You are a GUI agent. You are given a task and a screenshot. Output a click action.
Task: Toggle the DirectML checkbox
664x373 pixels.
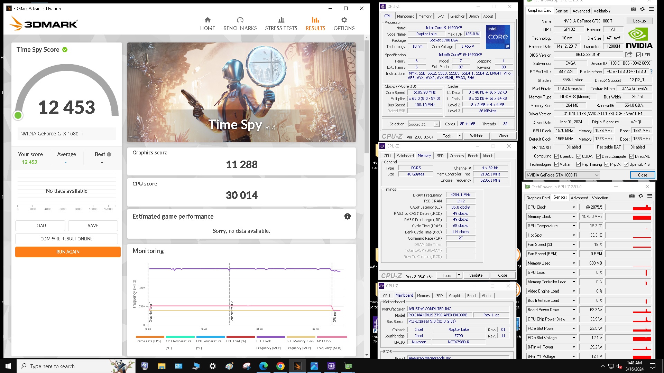click(631, 156)
